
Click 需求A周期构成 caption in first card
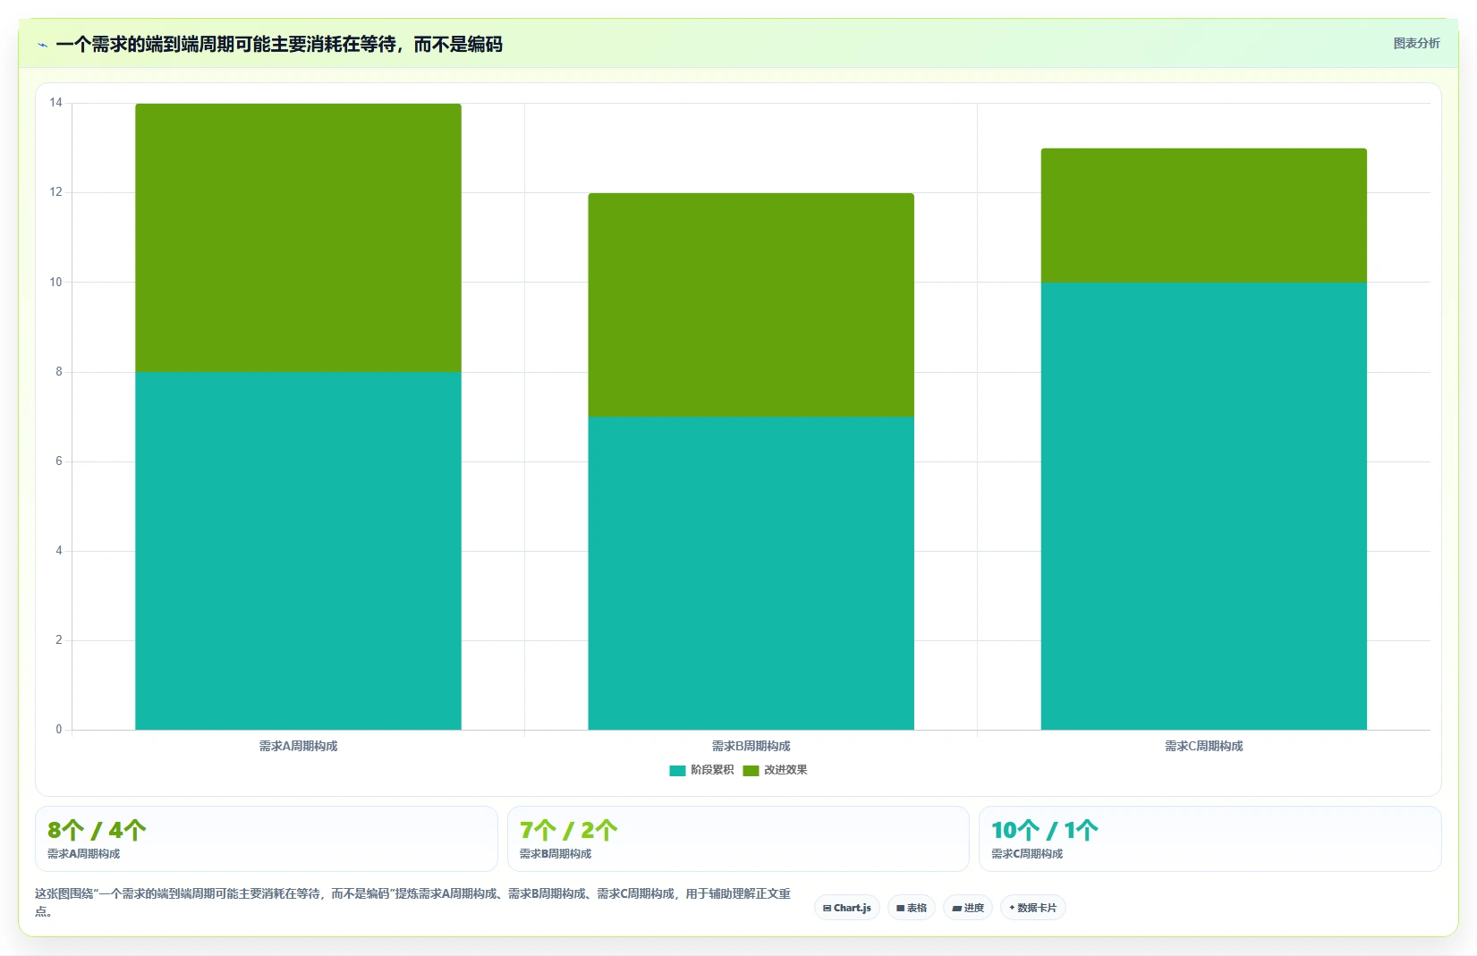pos(83,854)
